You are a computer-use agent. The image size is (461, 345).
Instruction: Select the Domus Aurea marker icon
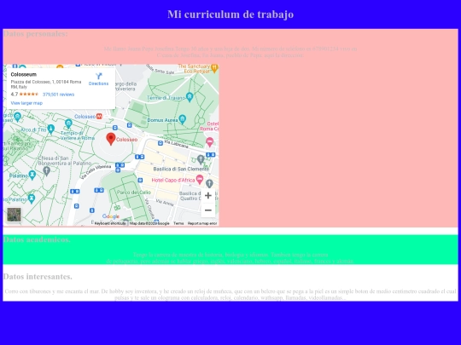pyautogui.click(x=183, y=119)
